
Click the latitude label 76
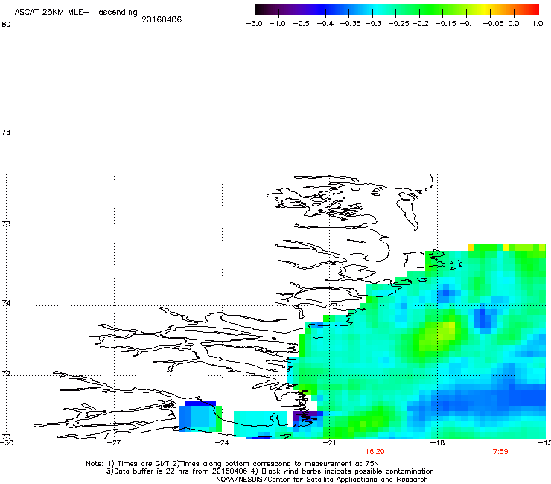6,224
